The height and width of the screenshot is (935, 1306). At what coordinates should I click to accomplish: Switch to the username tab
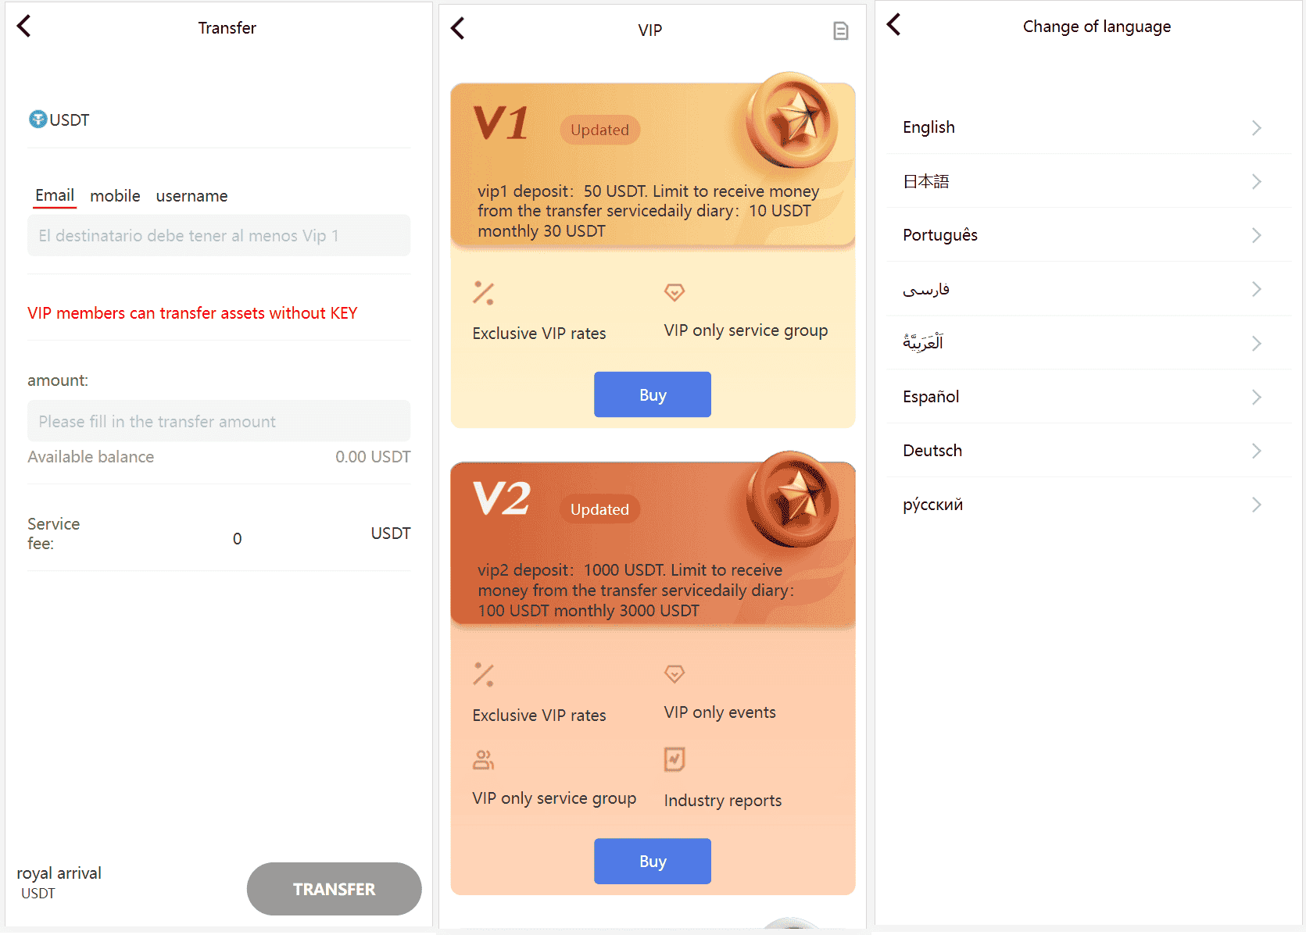click(x=191, y=196)
